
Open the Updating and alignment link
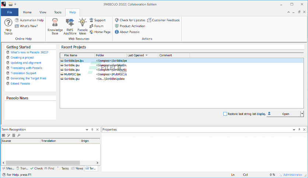click(x=26, y=63)
